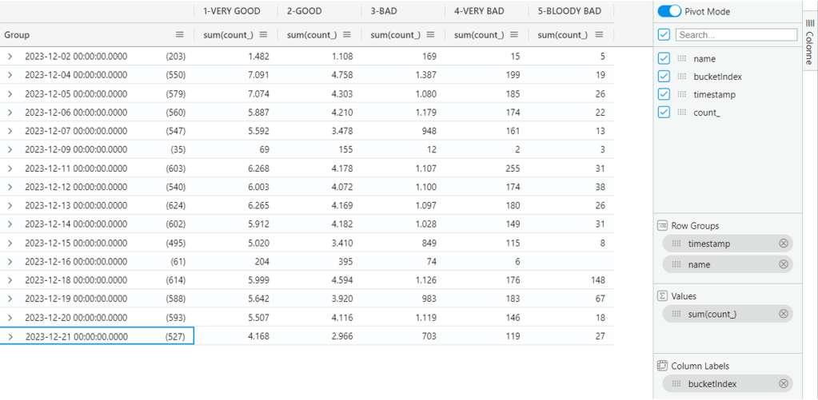
Task: Toggle Pivot Mode switch off
Action: [x=669, y=12]
